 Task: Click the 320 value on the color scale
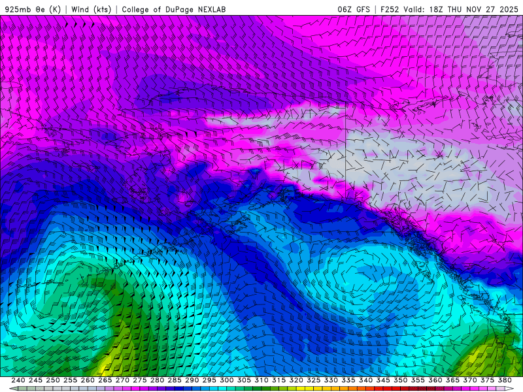(296, 380)
